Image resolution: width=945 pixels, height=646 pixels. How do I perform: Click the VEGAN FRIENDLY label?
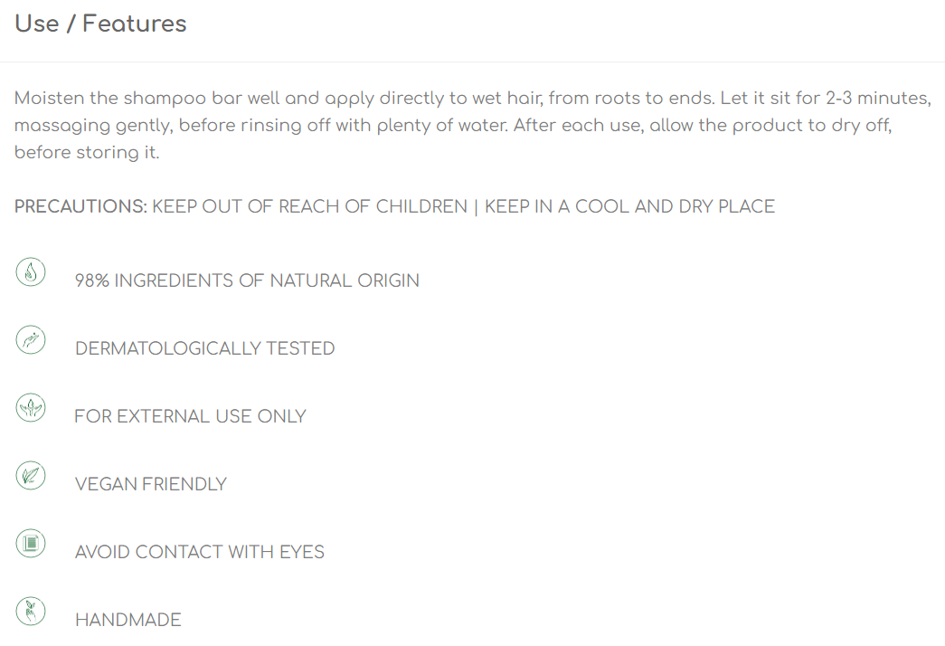click(151, 484)
